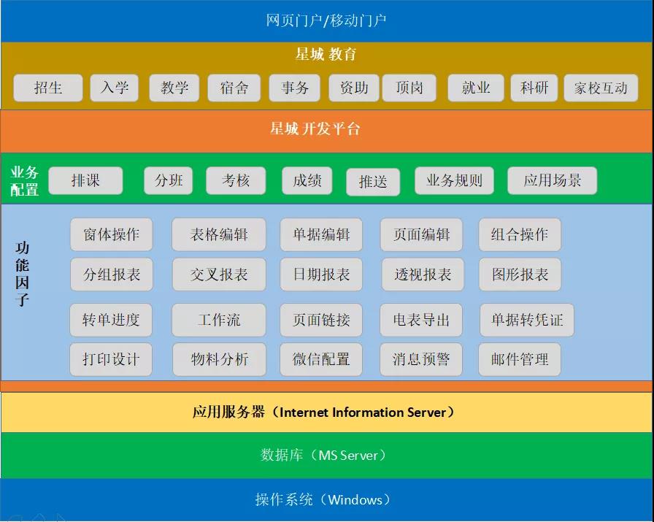The image size is (654, 522).
Task: Click the 业务规则 box
Action: 454,180
